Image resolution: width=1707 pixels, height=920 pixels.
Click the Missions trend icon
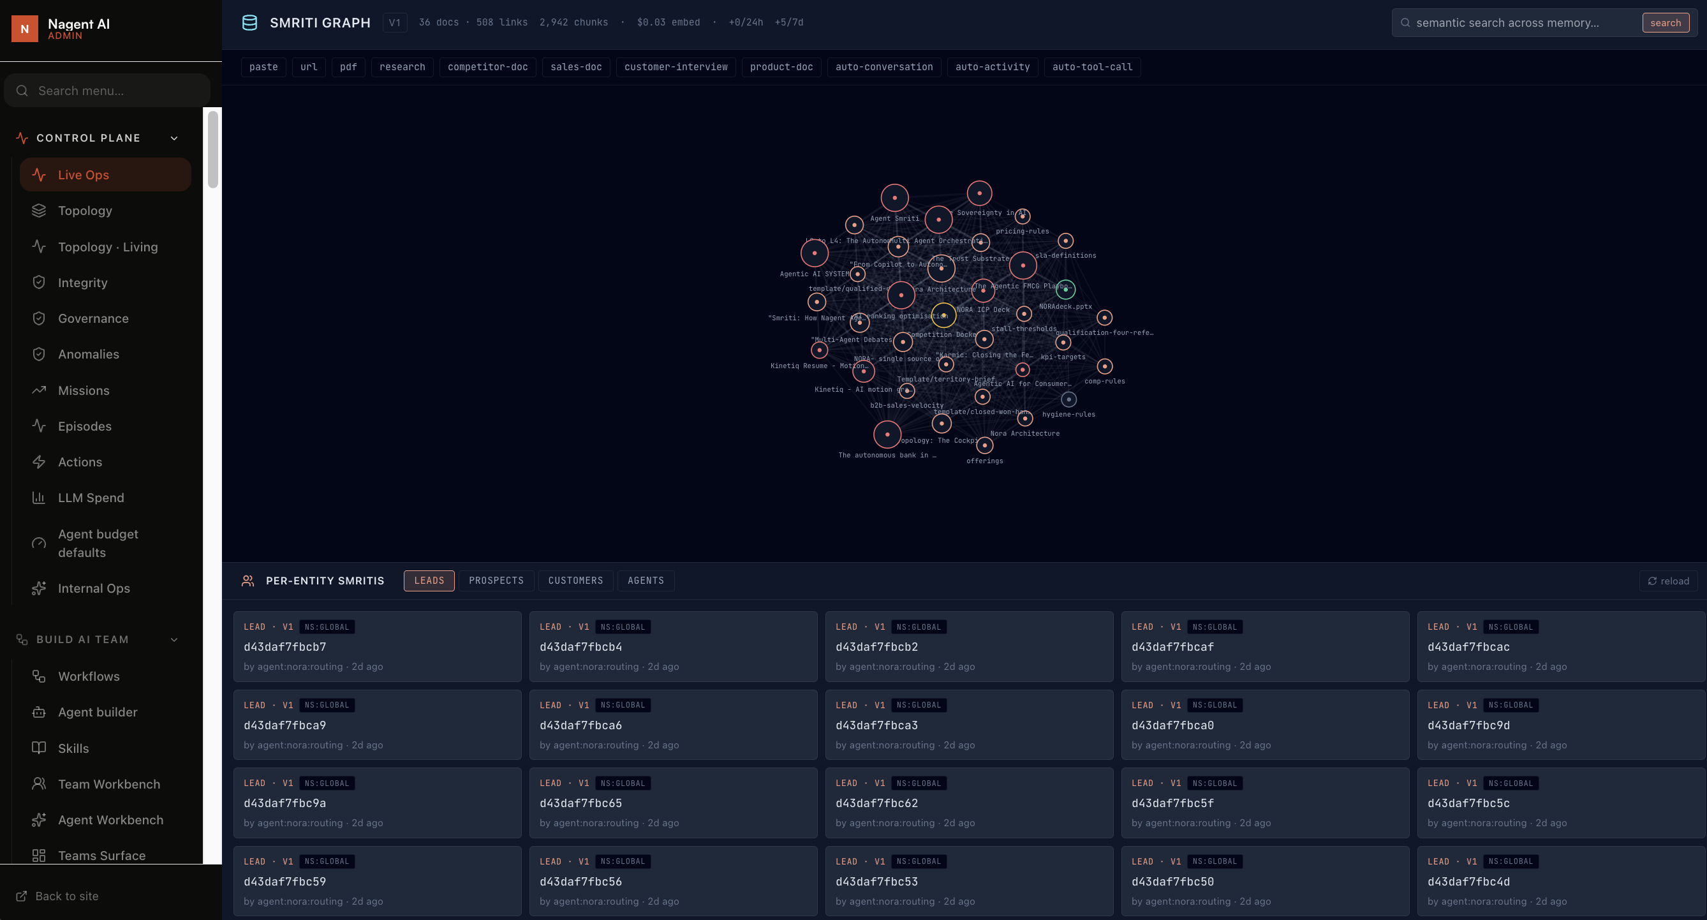click(39, 390)
